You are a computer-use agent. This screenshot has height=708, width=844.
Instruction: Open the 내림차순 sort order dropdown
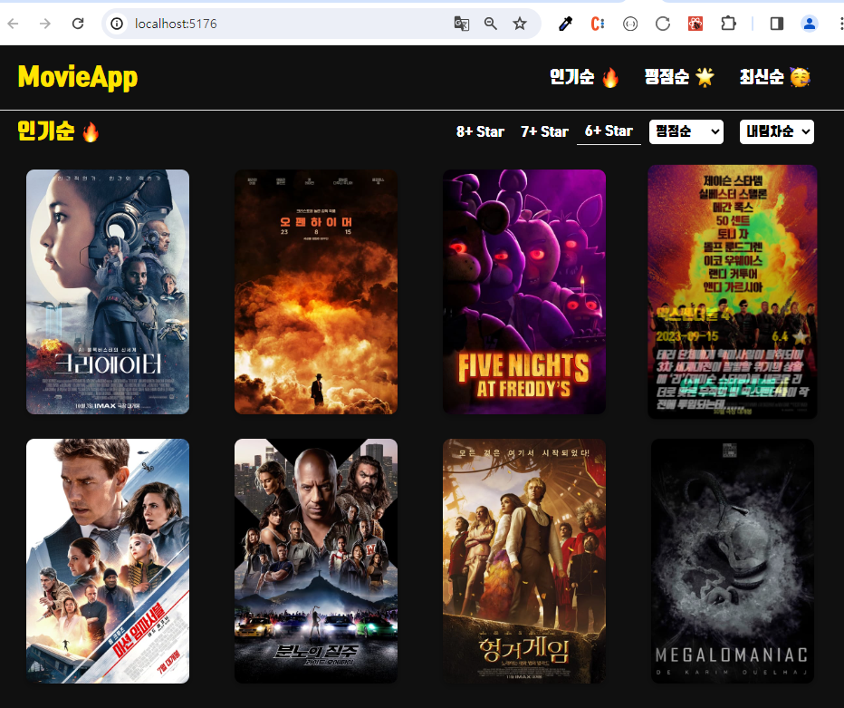(777, 131)
